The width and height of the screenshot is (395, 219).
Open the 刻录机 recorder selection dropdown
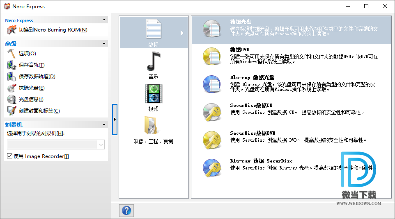click(x=101, y=144)
